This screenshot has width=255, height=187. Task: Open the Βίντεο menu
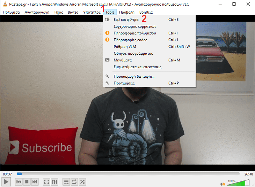[73, 12]
